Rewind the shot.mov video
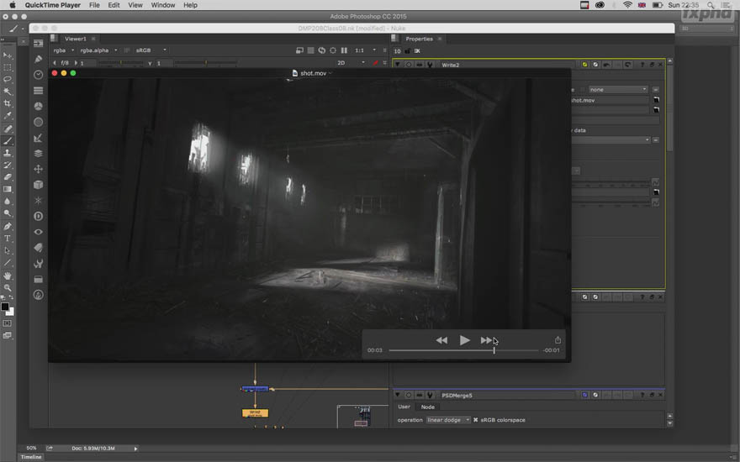 441,340
